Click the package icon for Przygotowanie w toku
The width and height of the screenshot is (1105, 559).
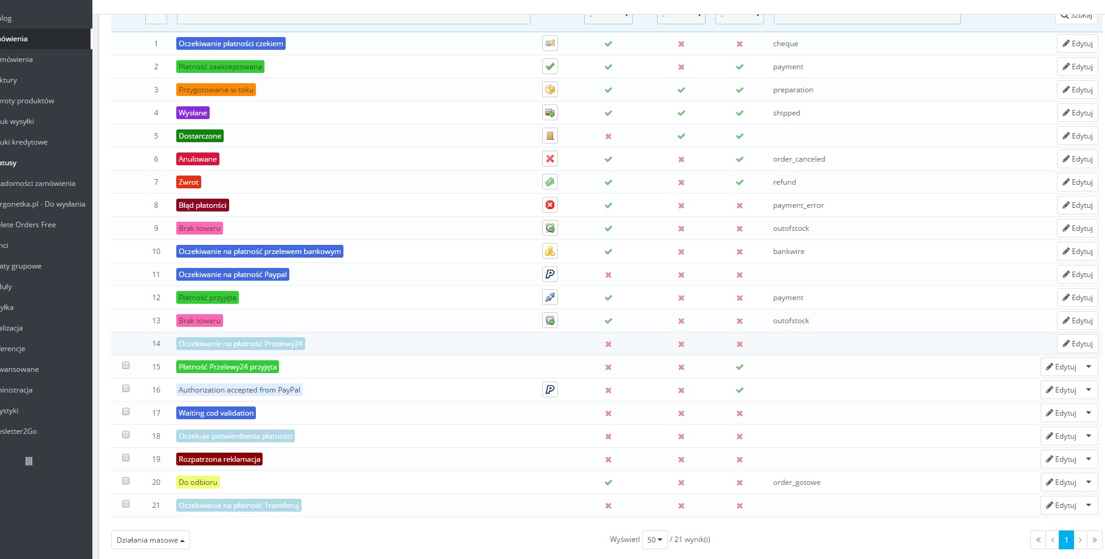(550, 89)
